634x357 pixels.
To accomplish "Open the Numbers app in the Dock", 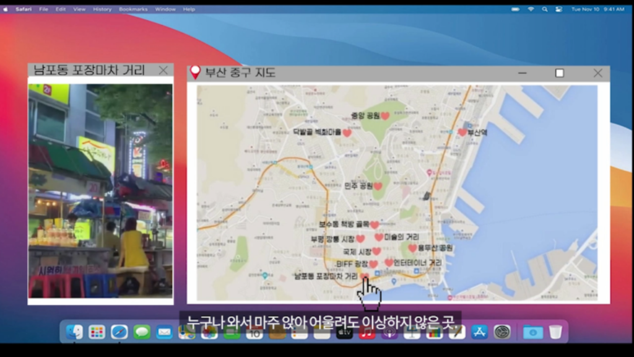I will (x=434, y=333).
